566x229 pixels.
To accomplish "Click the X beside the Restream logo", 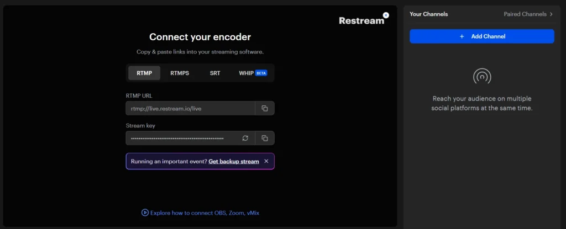I will click(x=386, y=15).
